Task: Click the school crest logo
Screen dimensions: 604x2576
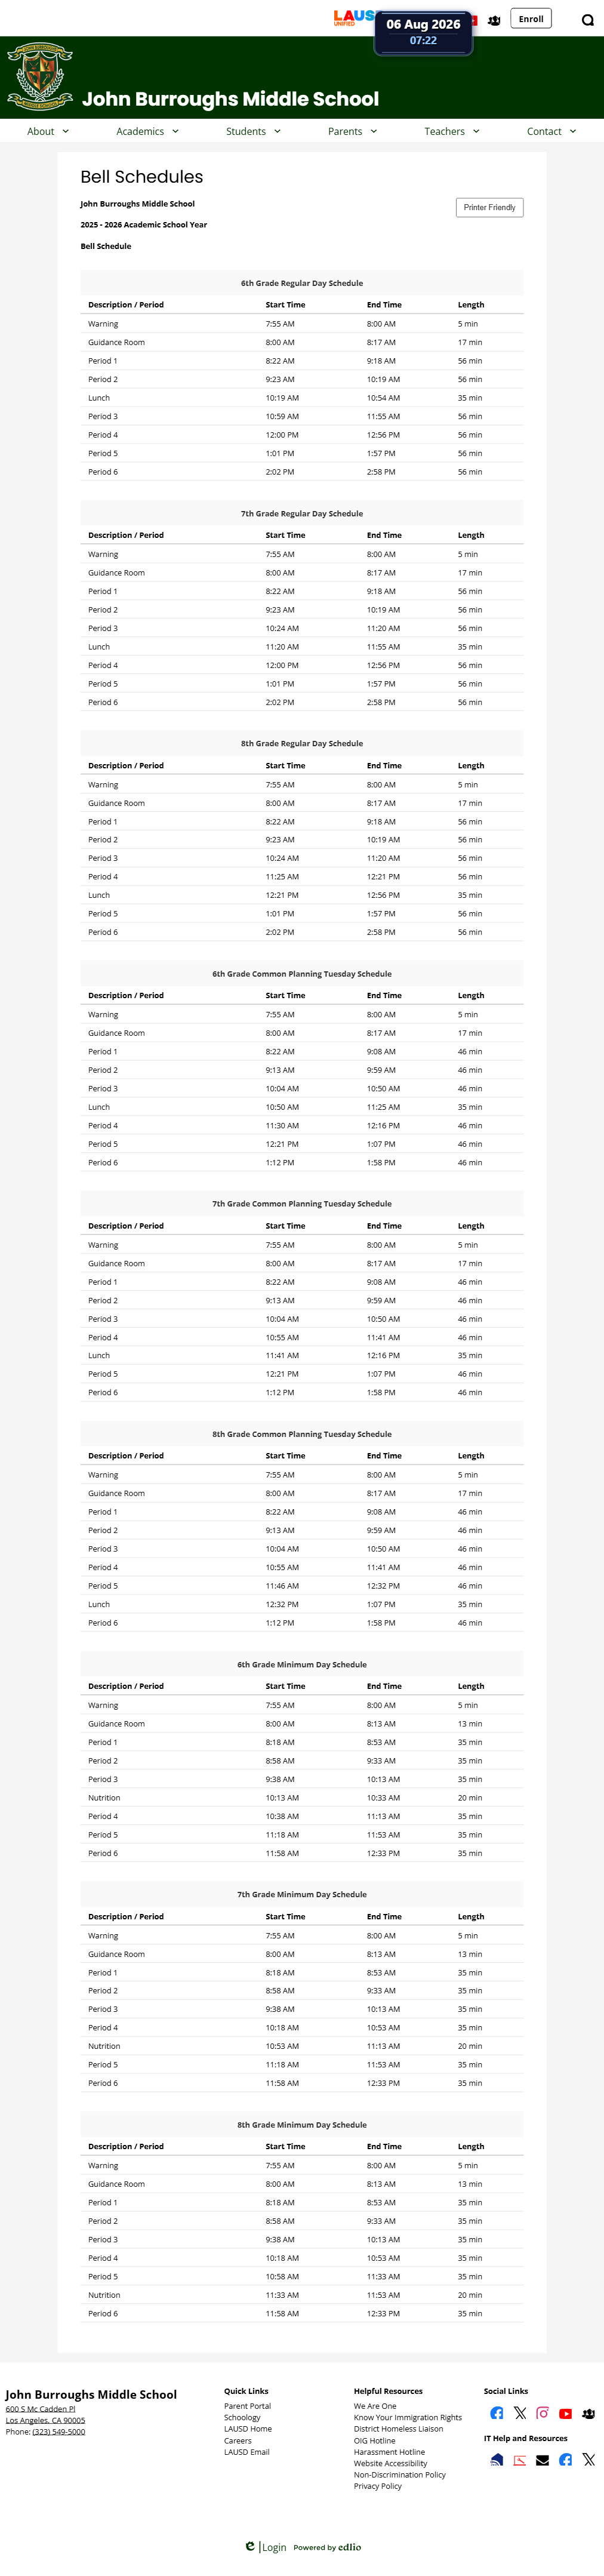Action: coord(40,76)
